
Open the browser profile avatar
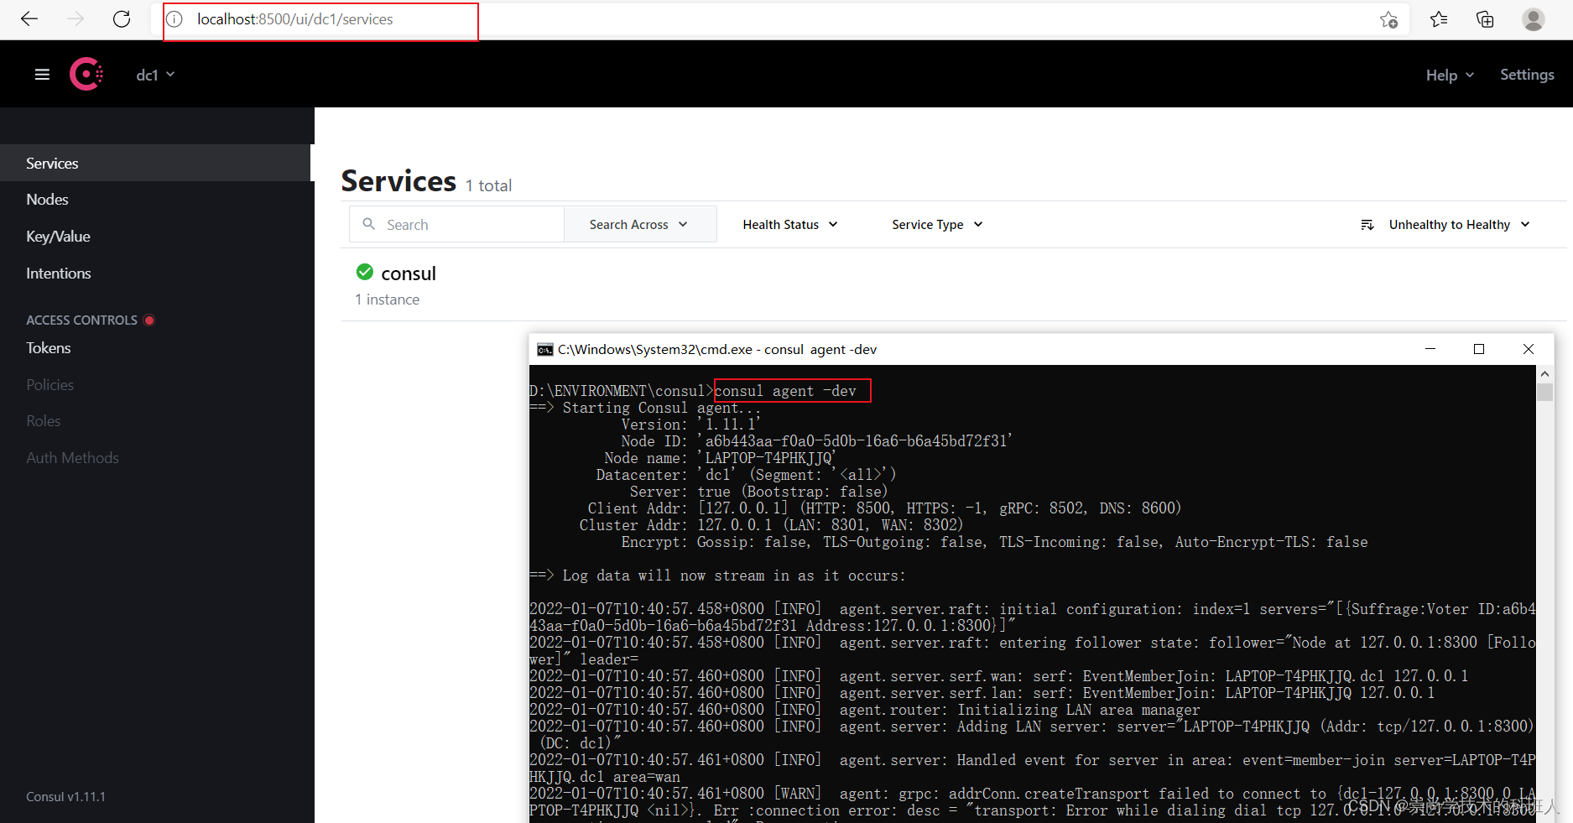coord(1534,19)
